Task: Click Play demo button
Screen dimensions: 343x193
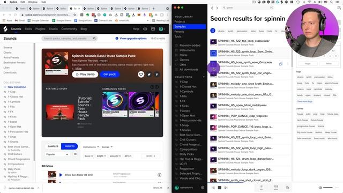Action: (85, 75)
